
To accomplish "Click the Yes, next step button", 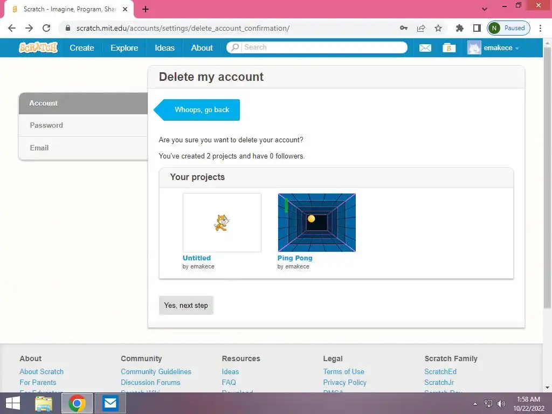I will 186,305.
